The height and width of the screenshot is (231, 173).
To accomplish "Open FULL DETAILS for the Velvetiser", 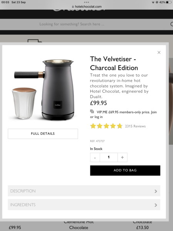I will (43, 134).
